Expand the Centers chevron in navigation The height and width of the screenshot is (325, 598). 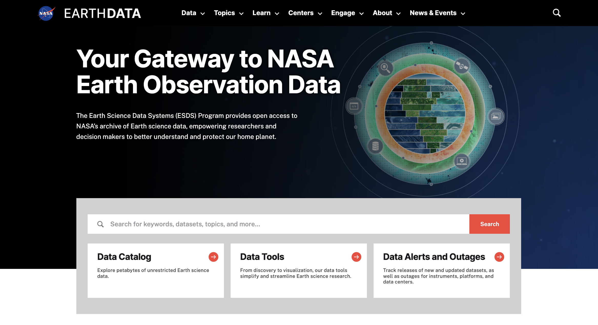coord(320,14)
